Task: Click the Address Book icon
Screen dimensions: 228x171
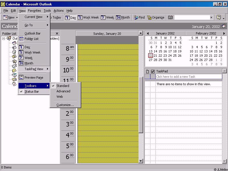Action: coord(170,17)
